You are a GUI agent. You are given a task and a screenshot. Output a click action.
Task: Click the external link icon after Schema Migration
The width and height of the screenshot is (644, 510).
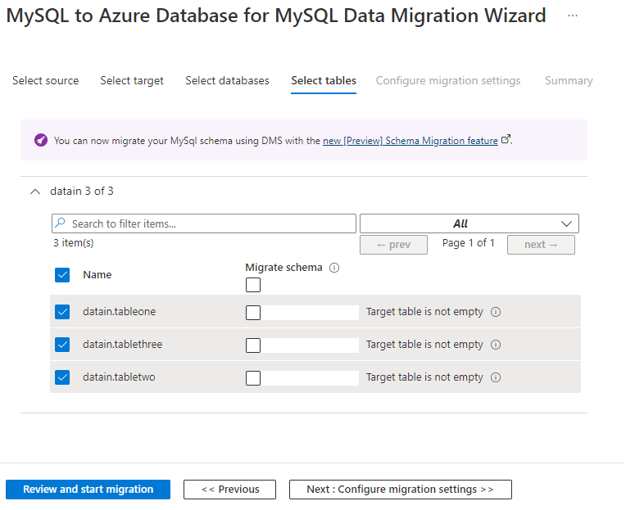[506, 140]
